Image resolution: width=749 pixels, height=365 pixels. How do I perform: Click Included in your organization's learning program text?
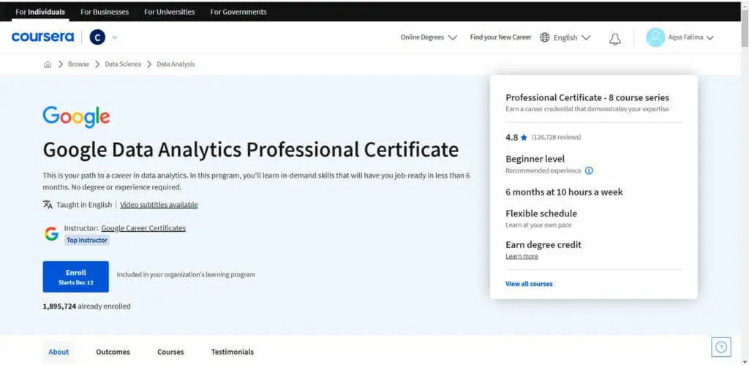click(186, 275)
